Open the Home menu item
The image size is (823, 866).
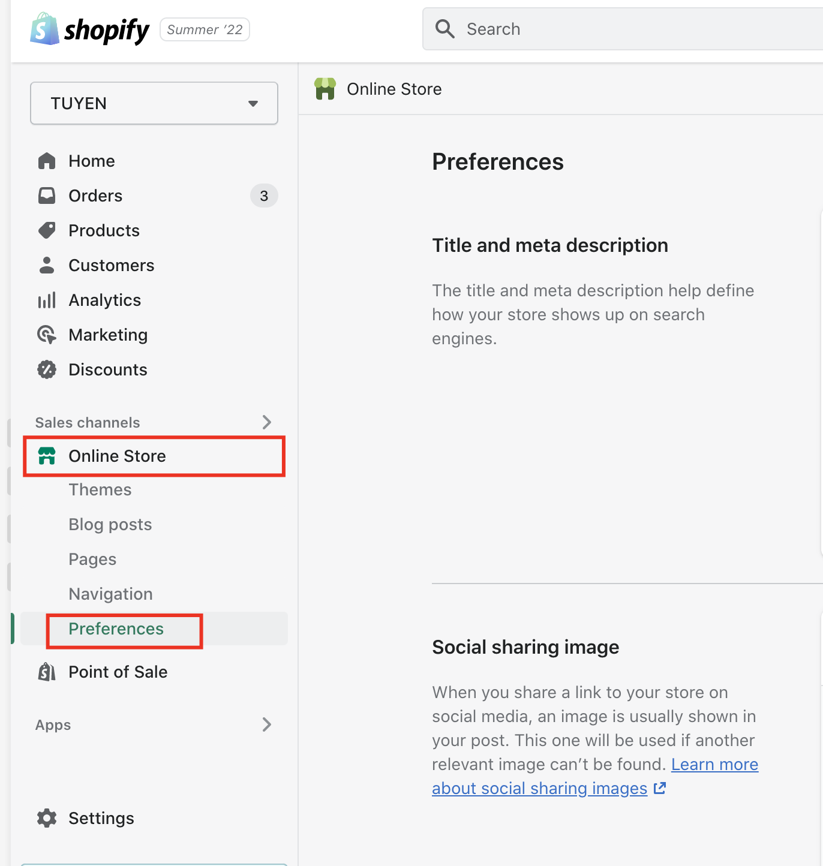click(x=92, y=161)
